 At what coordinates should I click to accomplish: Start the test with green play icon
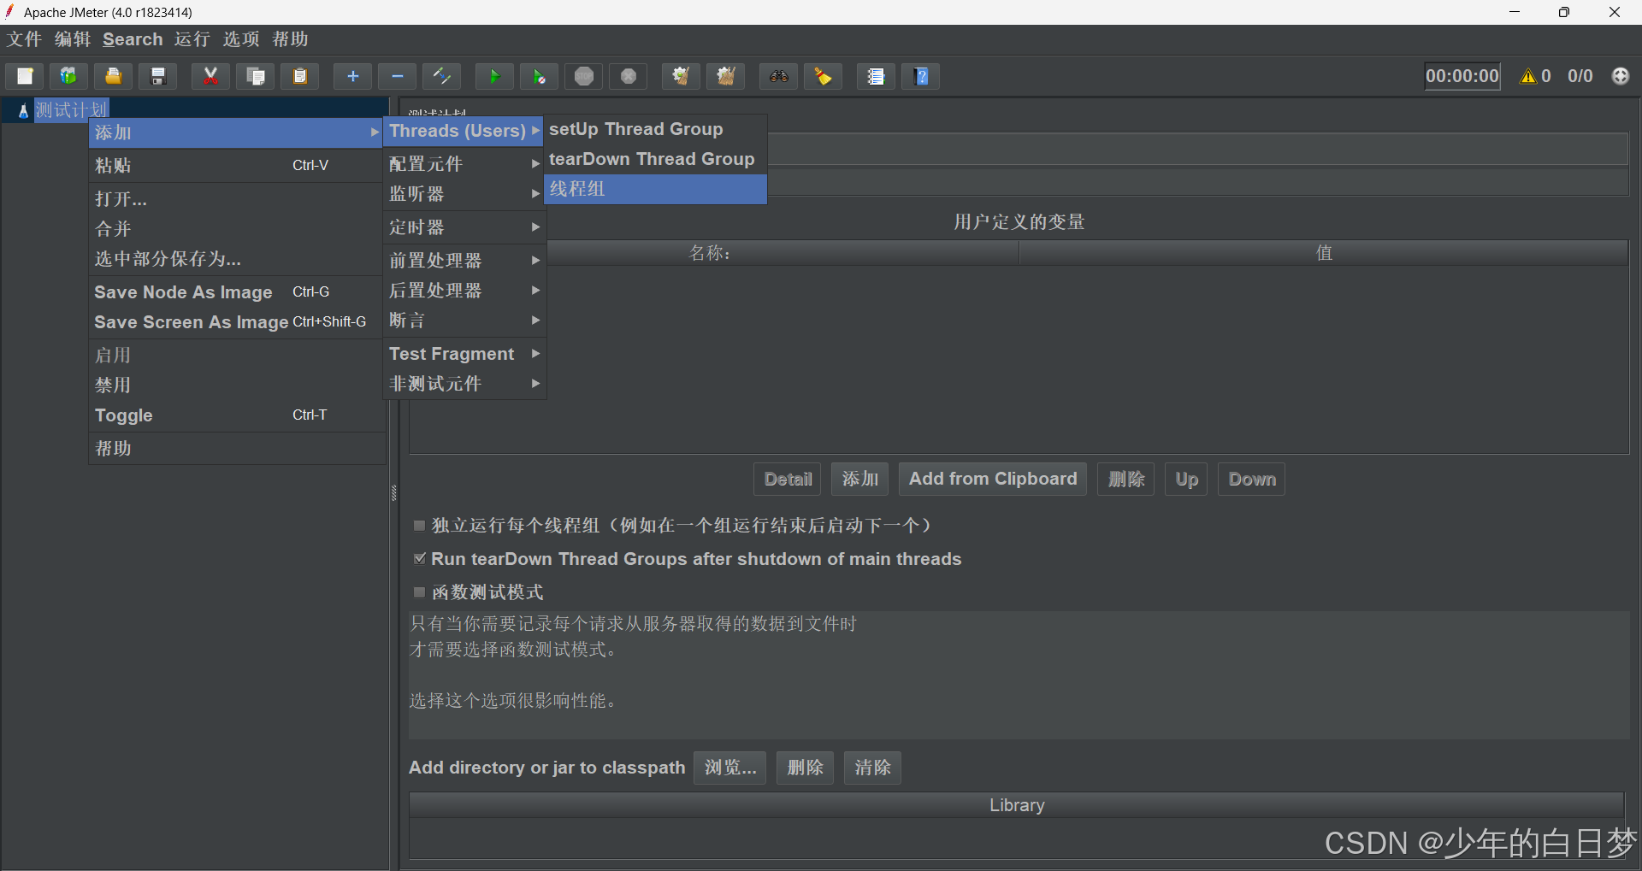point(494,76)
